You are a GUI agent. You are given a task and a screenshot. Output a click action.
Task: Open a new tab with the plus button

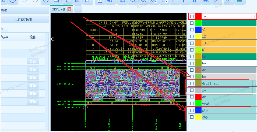point(78,9)
